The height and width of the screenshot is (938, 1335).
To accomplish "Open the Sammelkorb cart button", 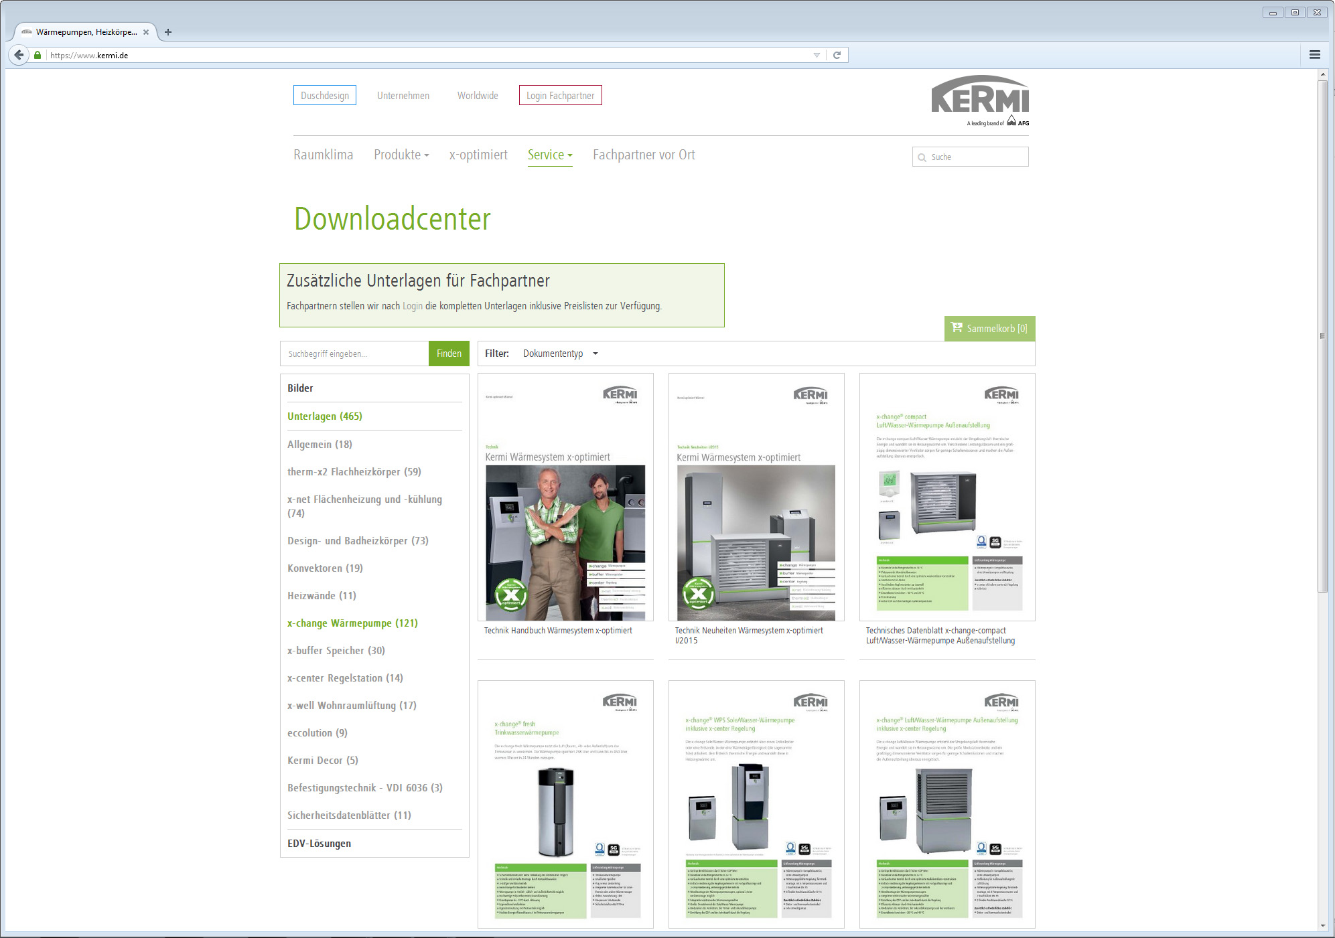I will pyautogui.click(x=989, y=328).
